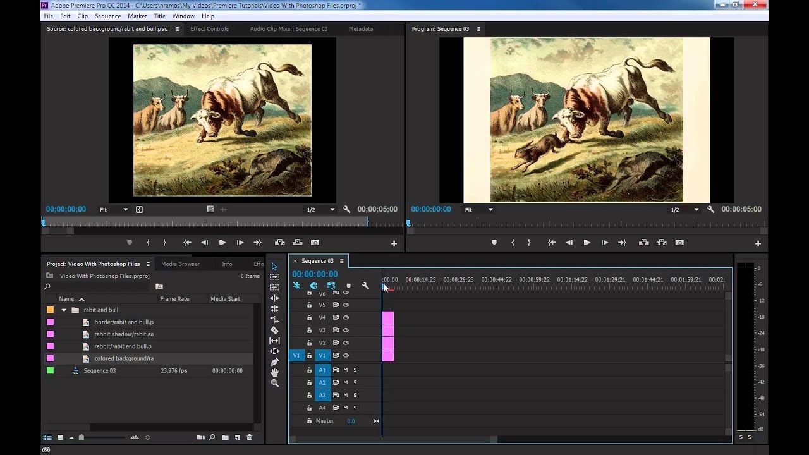Open Source monitor Fit zoom dropdown

coord(114,209)
